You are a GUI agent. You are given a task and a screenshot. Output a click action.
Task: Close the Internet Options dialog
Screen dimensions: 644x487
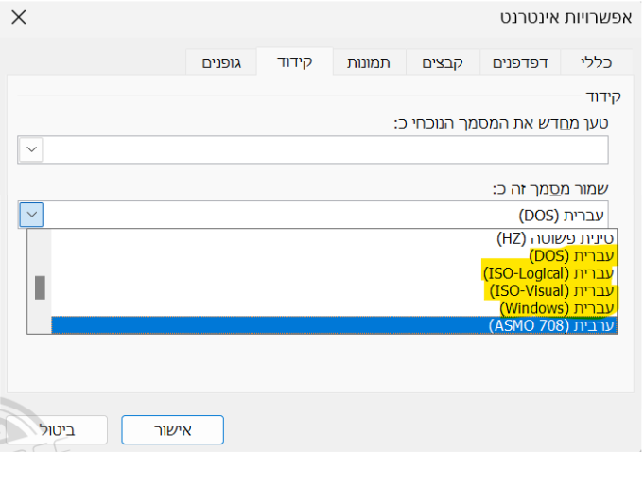tap(18, 17)
